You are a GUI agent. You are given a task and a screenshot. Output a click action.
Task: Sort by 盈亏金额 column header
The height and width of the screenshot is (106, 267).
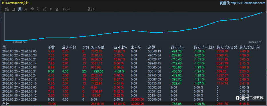98,47
